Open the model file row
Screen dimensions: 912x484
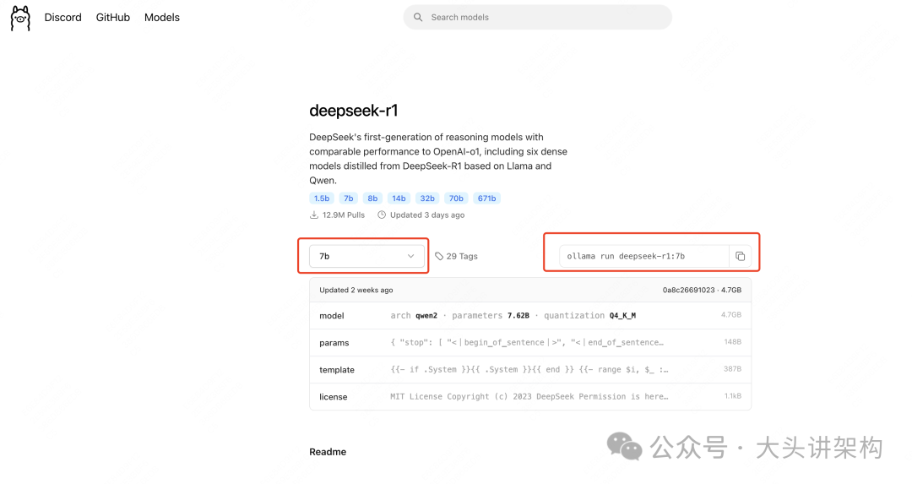530,315
